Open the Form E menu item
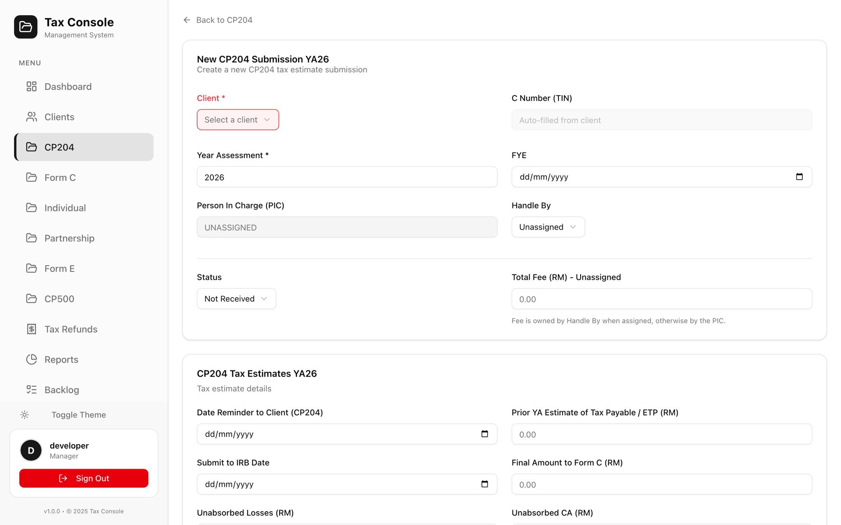The height and width of the screenshot is (525, 841). [x=84, y=268]
